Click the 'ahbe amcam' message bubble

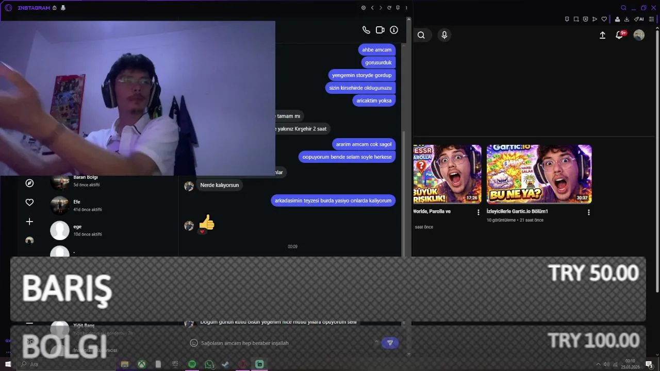click(376, 49)
